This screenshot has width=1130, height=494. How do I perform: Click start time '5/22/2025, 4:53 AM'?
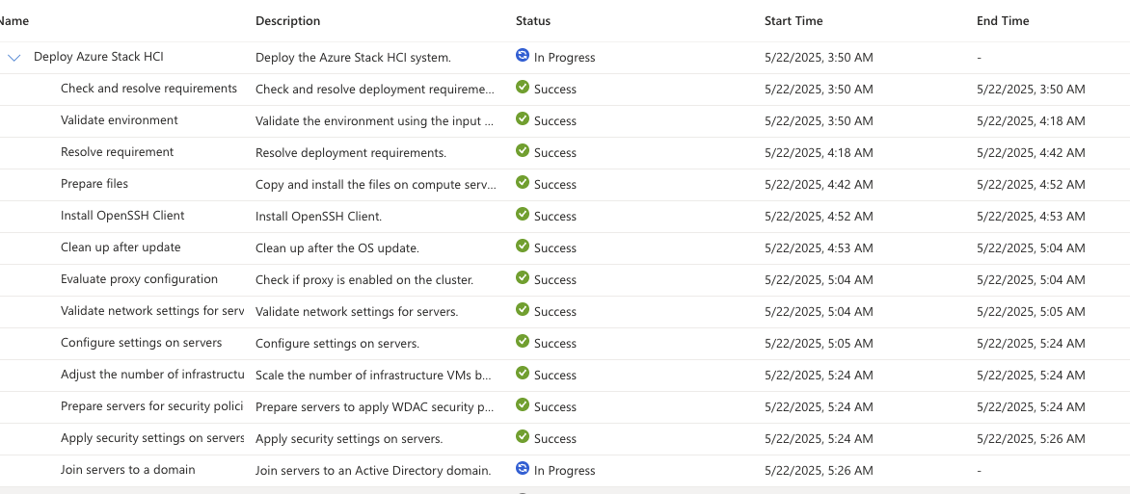click(x=819, y=247)
